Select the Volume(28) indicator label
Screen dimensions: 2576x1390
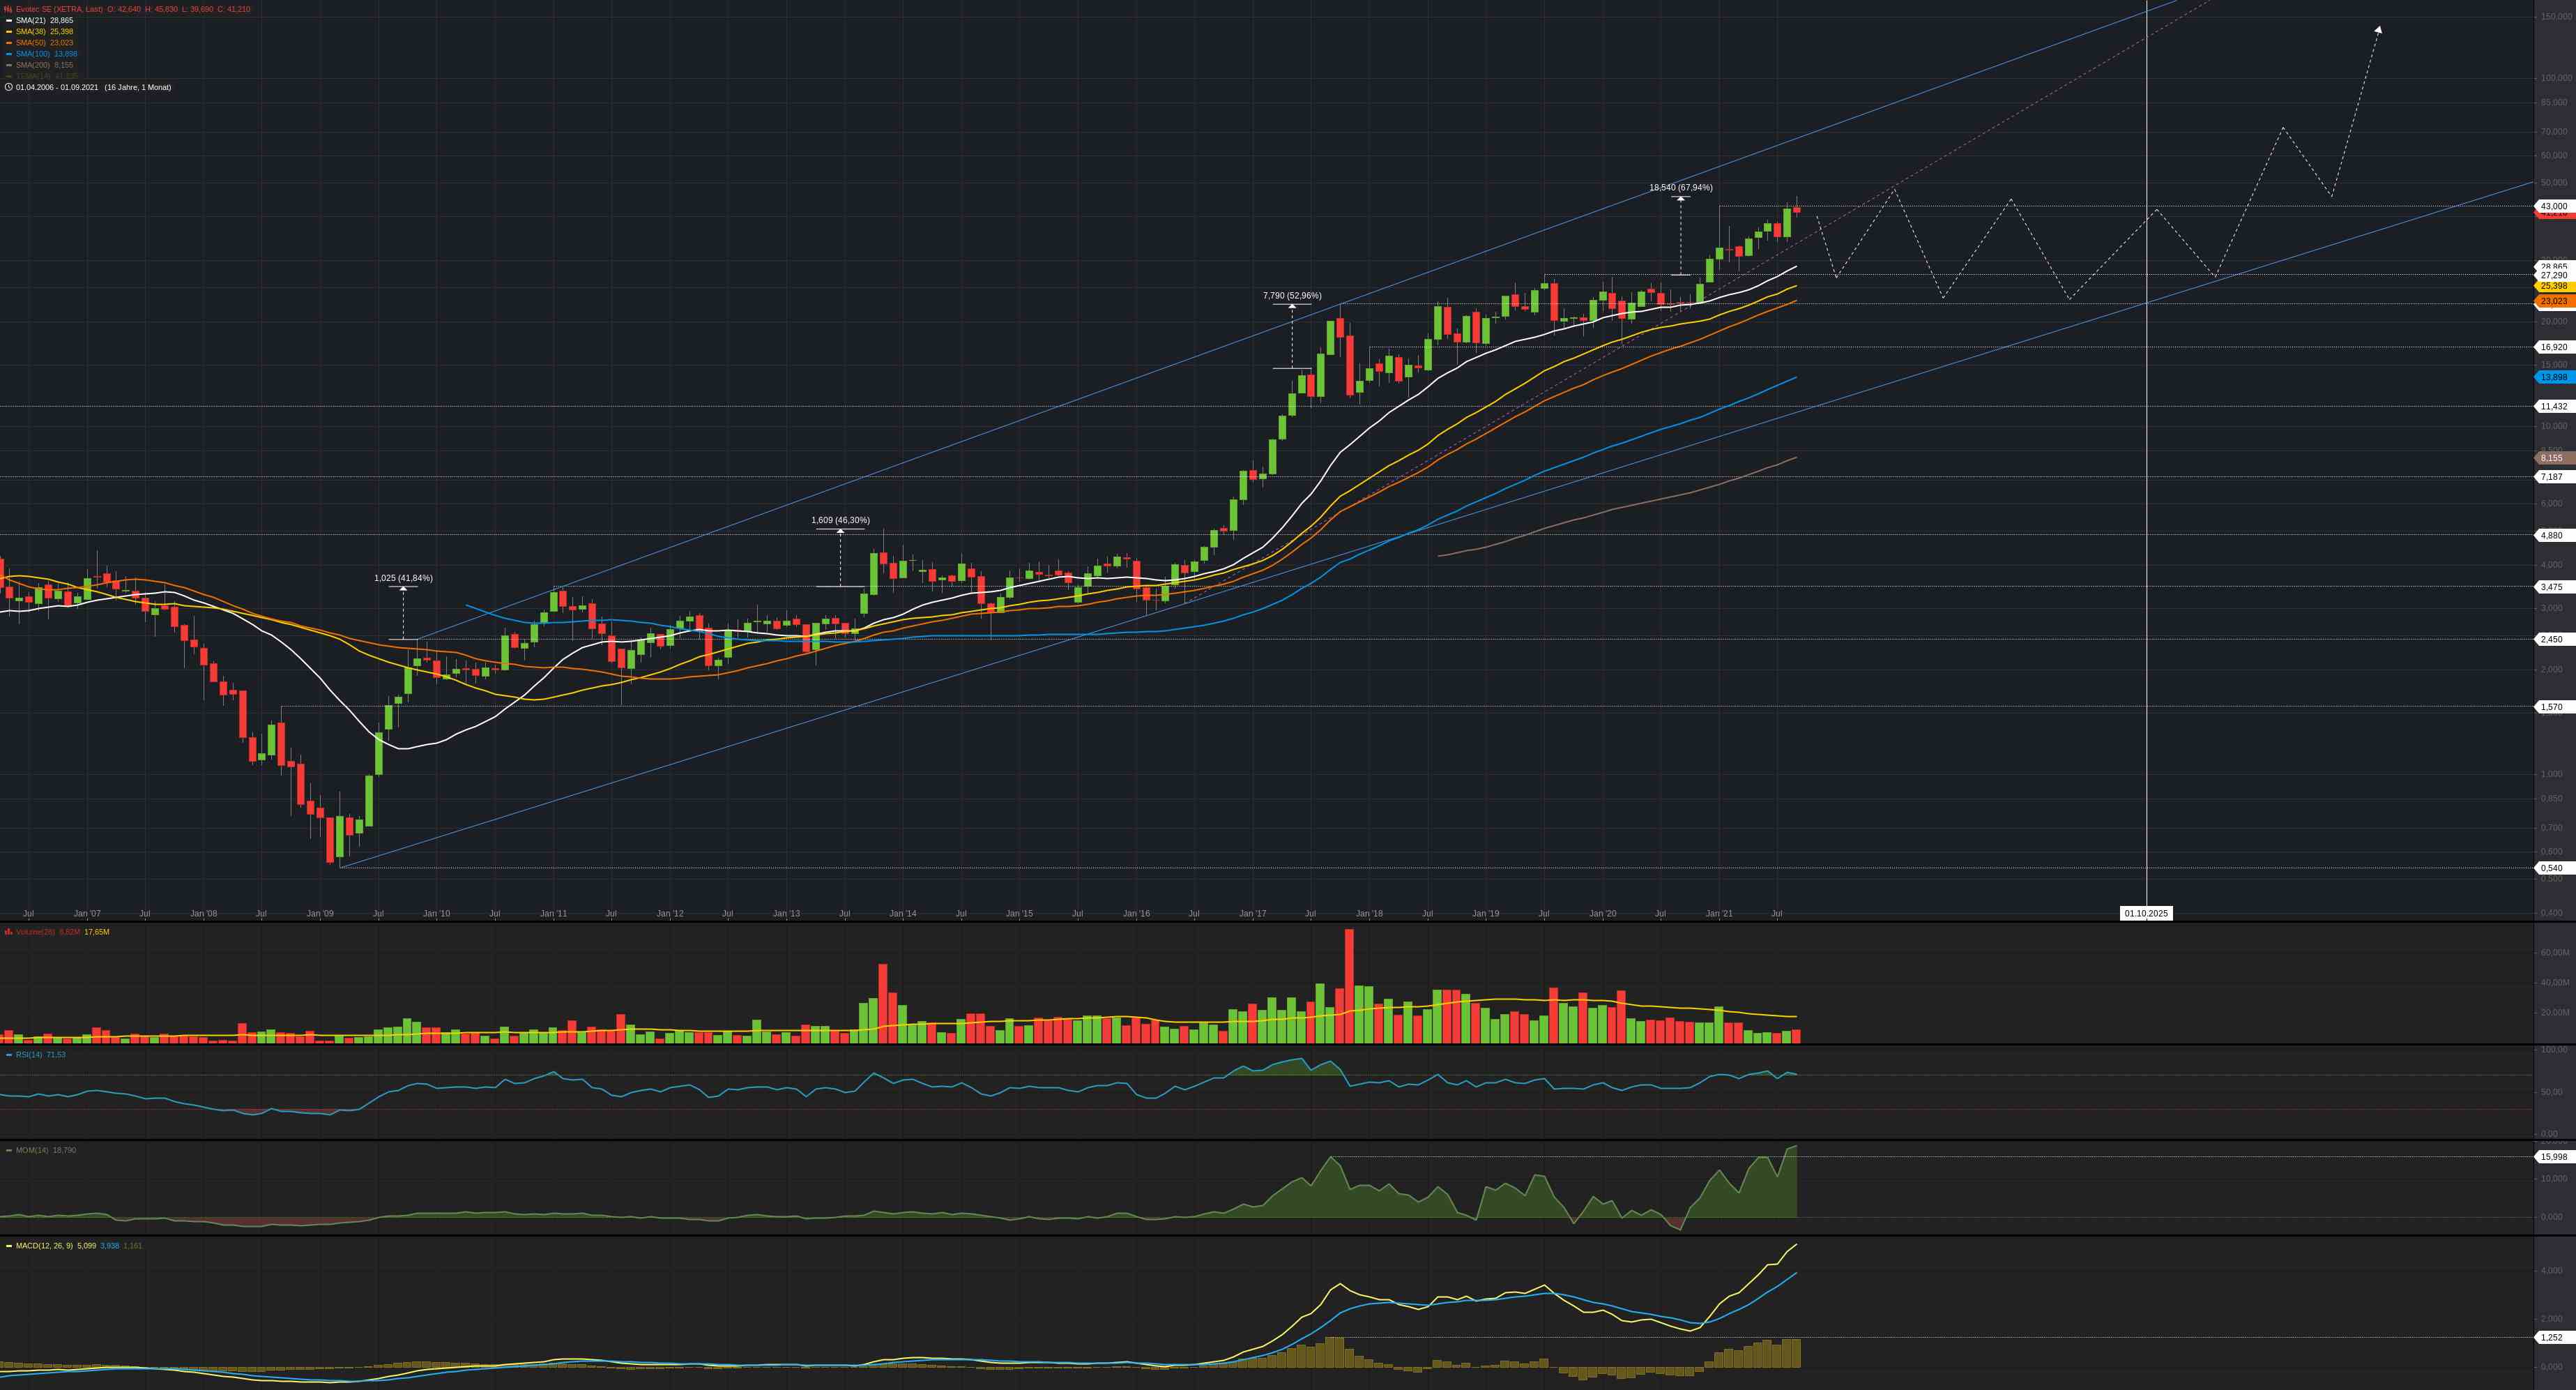tap(35, 932)
